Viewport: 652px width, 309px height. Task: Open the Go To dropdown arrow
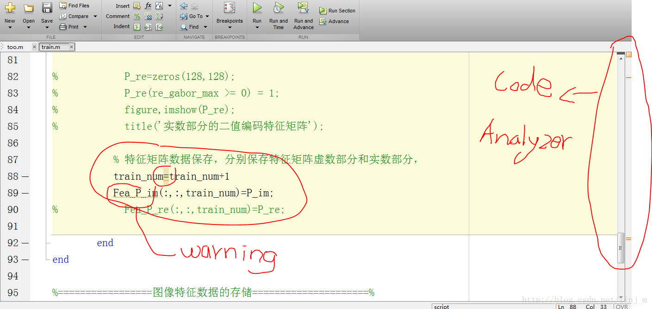point(207,16)
